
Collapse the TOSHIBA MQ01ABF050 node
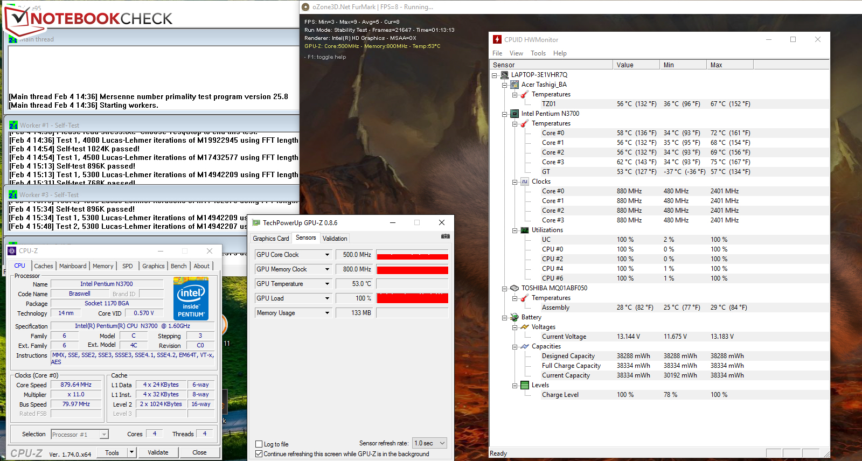(x=505, y=289)
